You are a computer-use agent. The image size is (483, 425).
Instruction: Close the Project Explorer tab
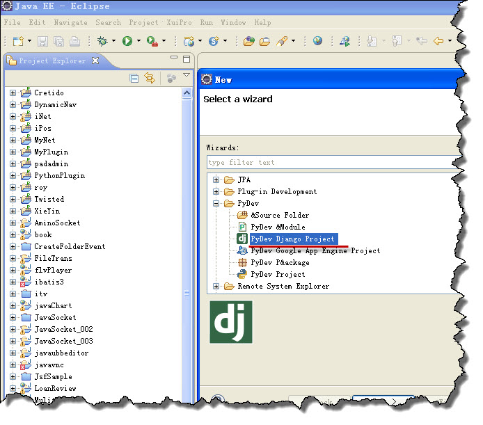(95, 61)
